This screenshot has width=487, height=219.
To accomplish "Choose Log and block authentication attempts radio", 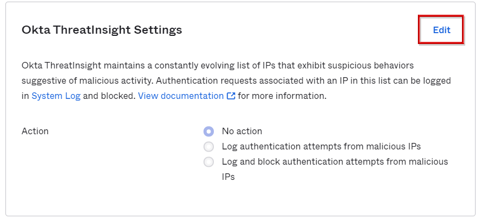I will click(x=209, y=162).
